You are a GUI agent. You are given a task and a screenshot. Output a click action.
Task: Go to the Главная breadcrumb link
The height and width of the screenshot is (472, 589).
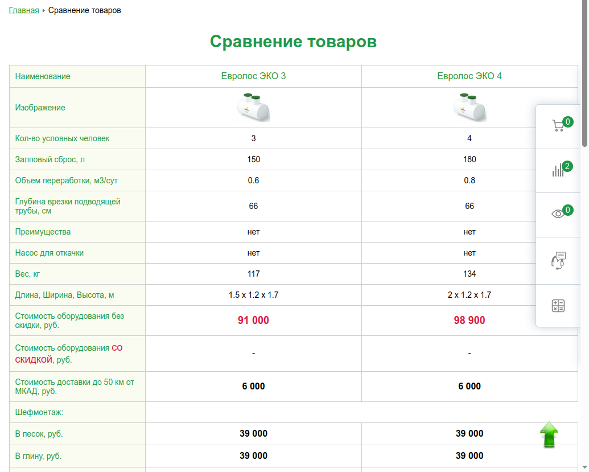pyautogui.click(x=24, y=10)
